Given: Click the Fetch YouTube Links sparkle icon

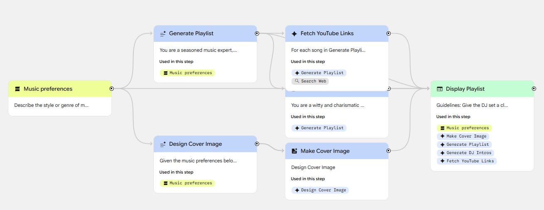Looking at the screenshot, I should [294, 34].
